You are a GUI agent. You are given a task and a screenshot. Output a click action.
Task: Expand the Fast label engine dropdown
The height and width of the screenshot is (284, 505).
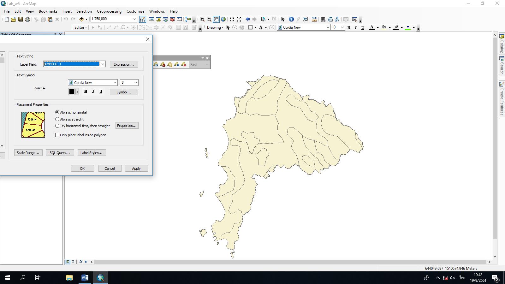[x=207, y=65]
